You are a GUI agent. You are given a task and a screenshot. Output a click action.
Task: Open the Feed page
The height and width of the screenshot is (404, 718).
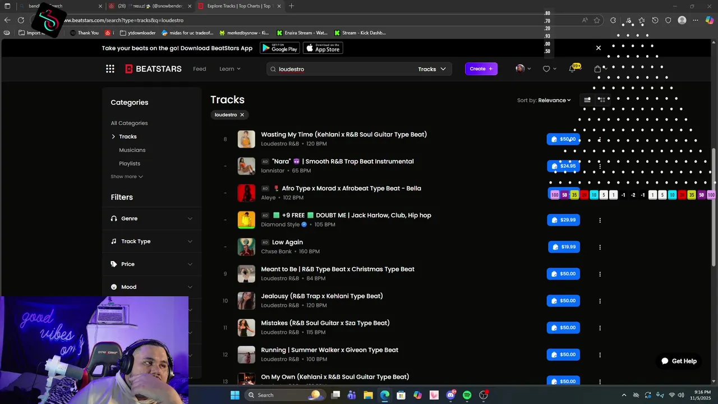tap(200, 69)
